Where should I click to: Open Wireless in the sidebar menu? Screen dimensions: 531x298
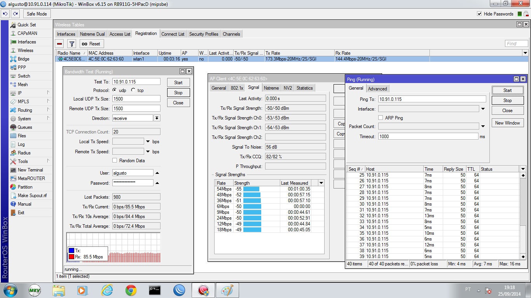(25, 50)
